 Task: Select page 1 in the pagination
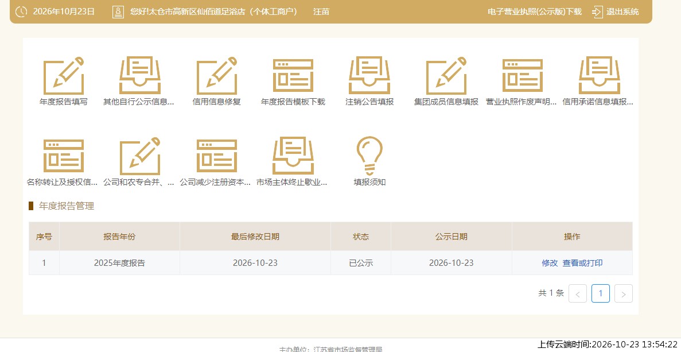[601, 293]
